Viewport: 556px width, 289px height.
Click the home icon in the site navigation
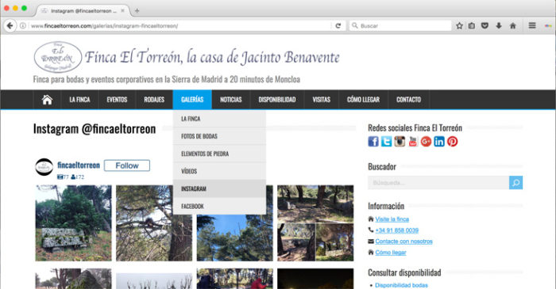click(x=47, y=100)
